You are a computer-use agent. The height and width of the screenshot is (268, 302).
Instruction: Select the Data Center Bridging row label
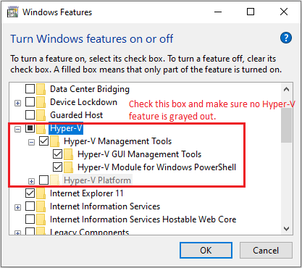pyautogui.click(x=90, y=89)
